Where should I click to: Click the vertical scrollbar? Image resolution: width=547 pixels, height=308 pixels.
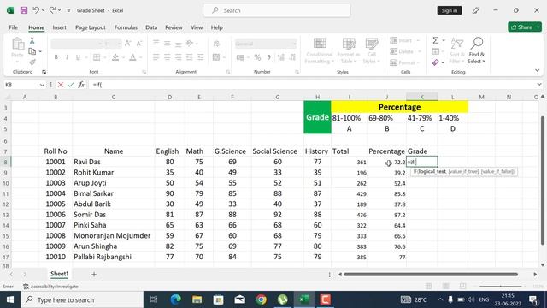(543, 180)
